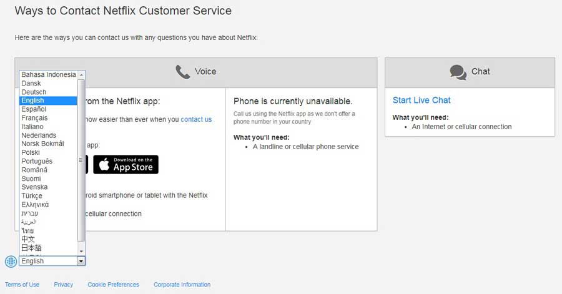
Task: Click the globe language icon
Action: coord(11,262)
